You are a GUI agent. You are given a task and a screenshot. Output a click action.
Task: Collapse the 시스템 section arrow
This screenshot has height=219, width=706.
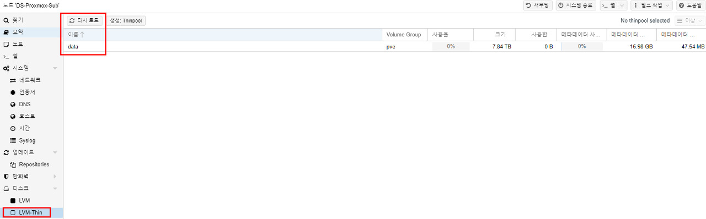(55, 68)
